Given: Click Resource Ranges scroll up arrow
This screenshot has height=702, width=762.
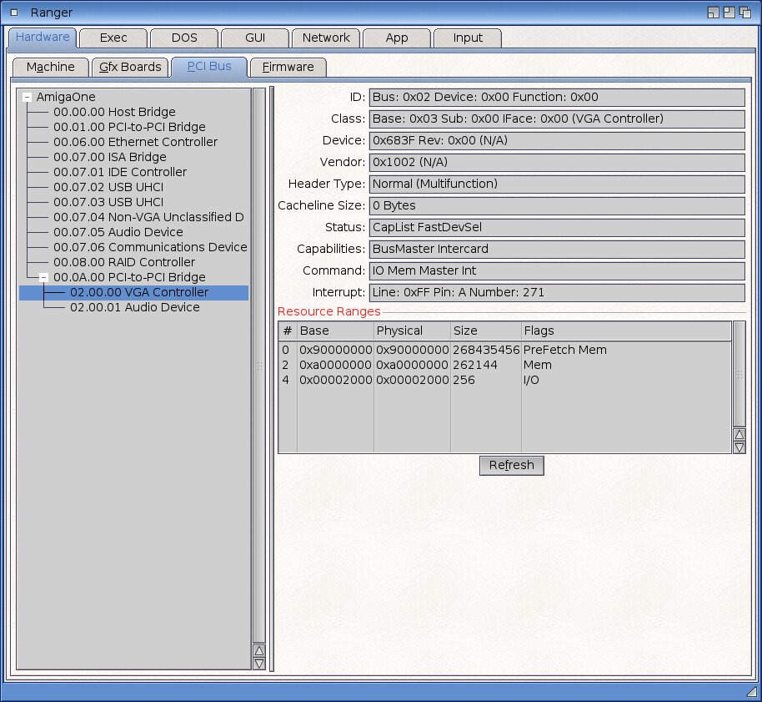Looking at the screenshot, I should [739, 435].
